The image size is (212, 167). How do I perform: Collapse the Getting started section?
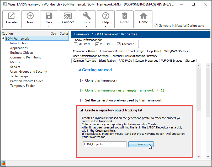(79, 70)
